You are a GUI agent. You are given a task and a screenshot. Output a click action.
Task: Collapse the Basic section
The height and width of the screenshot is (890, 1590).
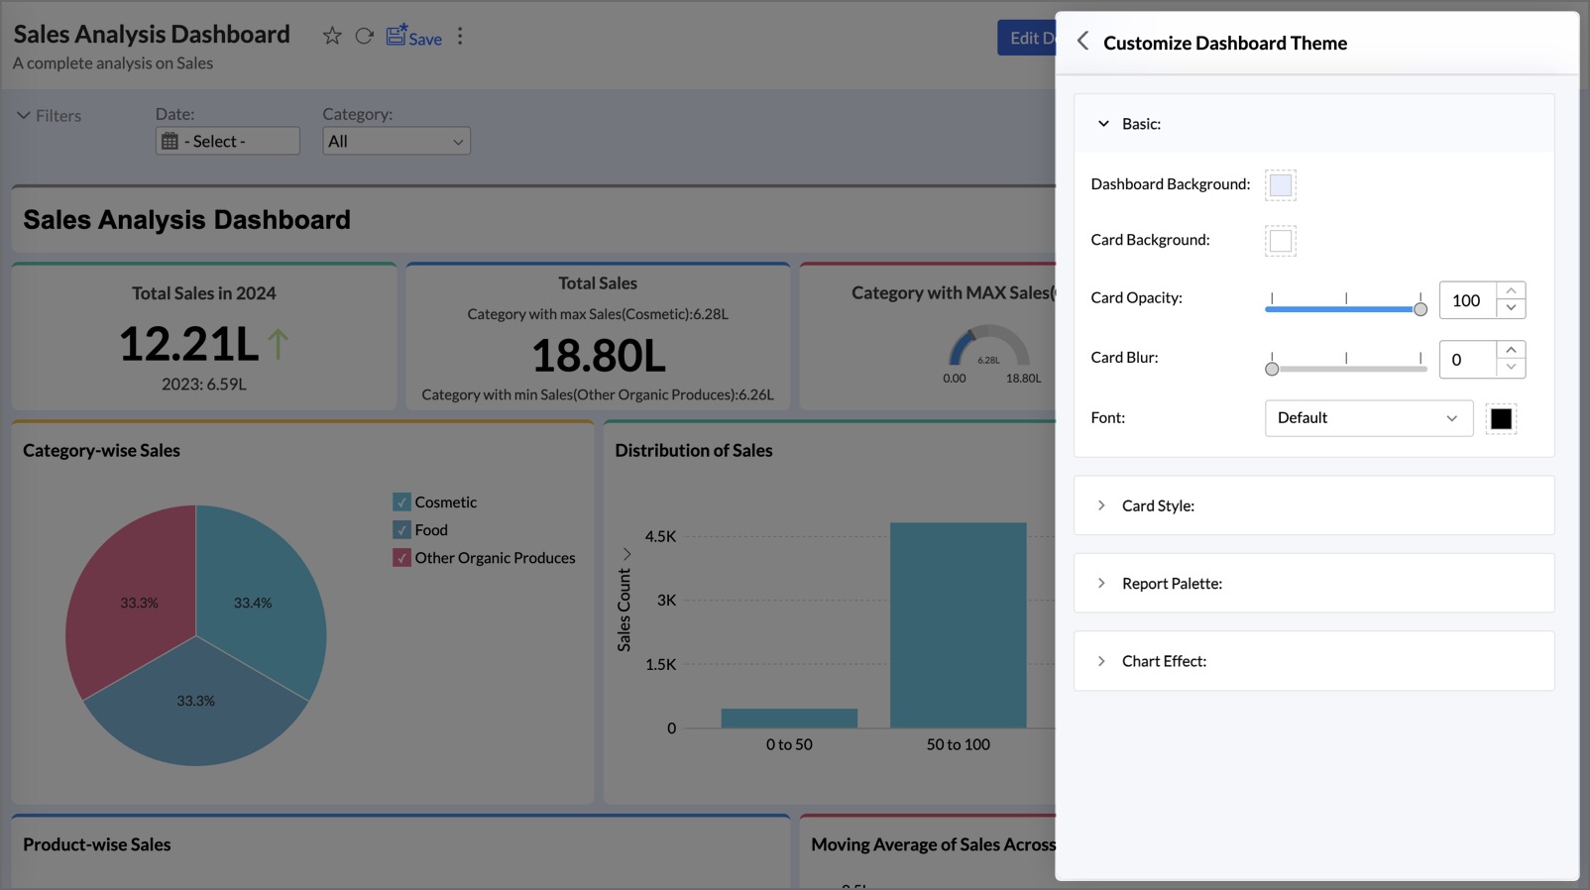click(1103, 124)
